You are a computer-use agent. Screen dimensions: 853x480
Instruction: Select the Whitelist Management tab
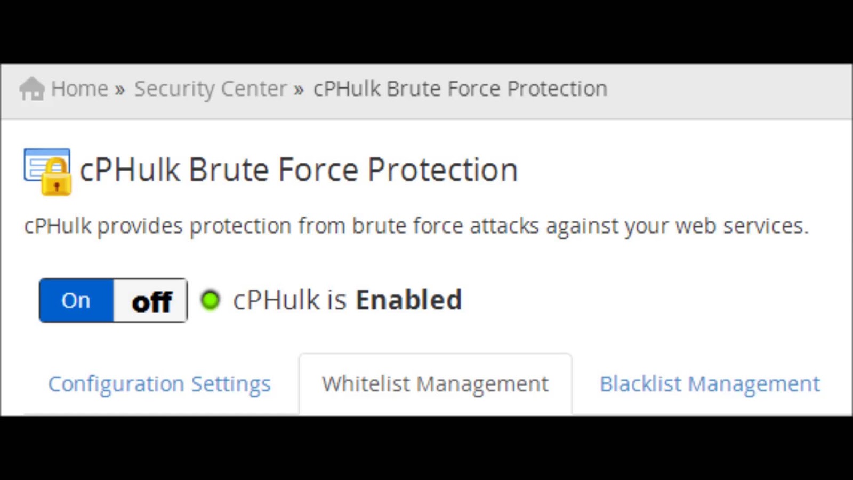tap(435, 384)
